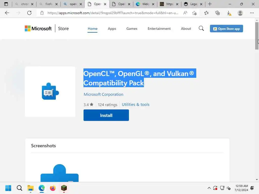
Task: Click the 3.4 star rating
Action: click(x=88, y=105)
